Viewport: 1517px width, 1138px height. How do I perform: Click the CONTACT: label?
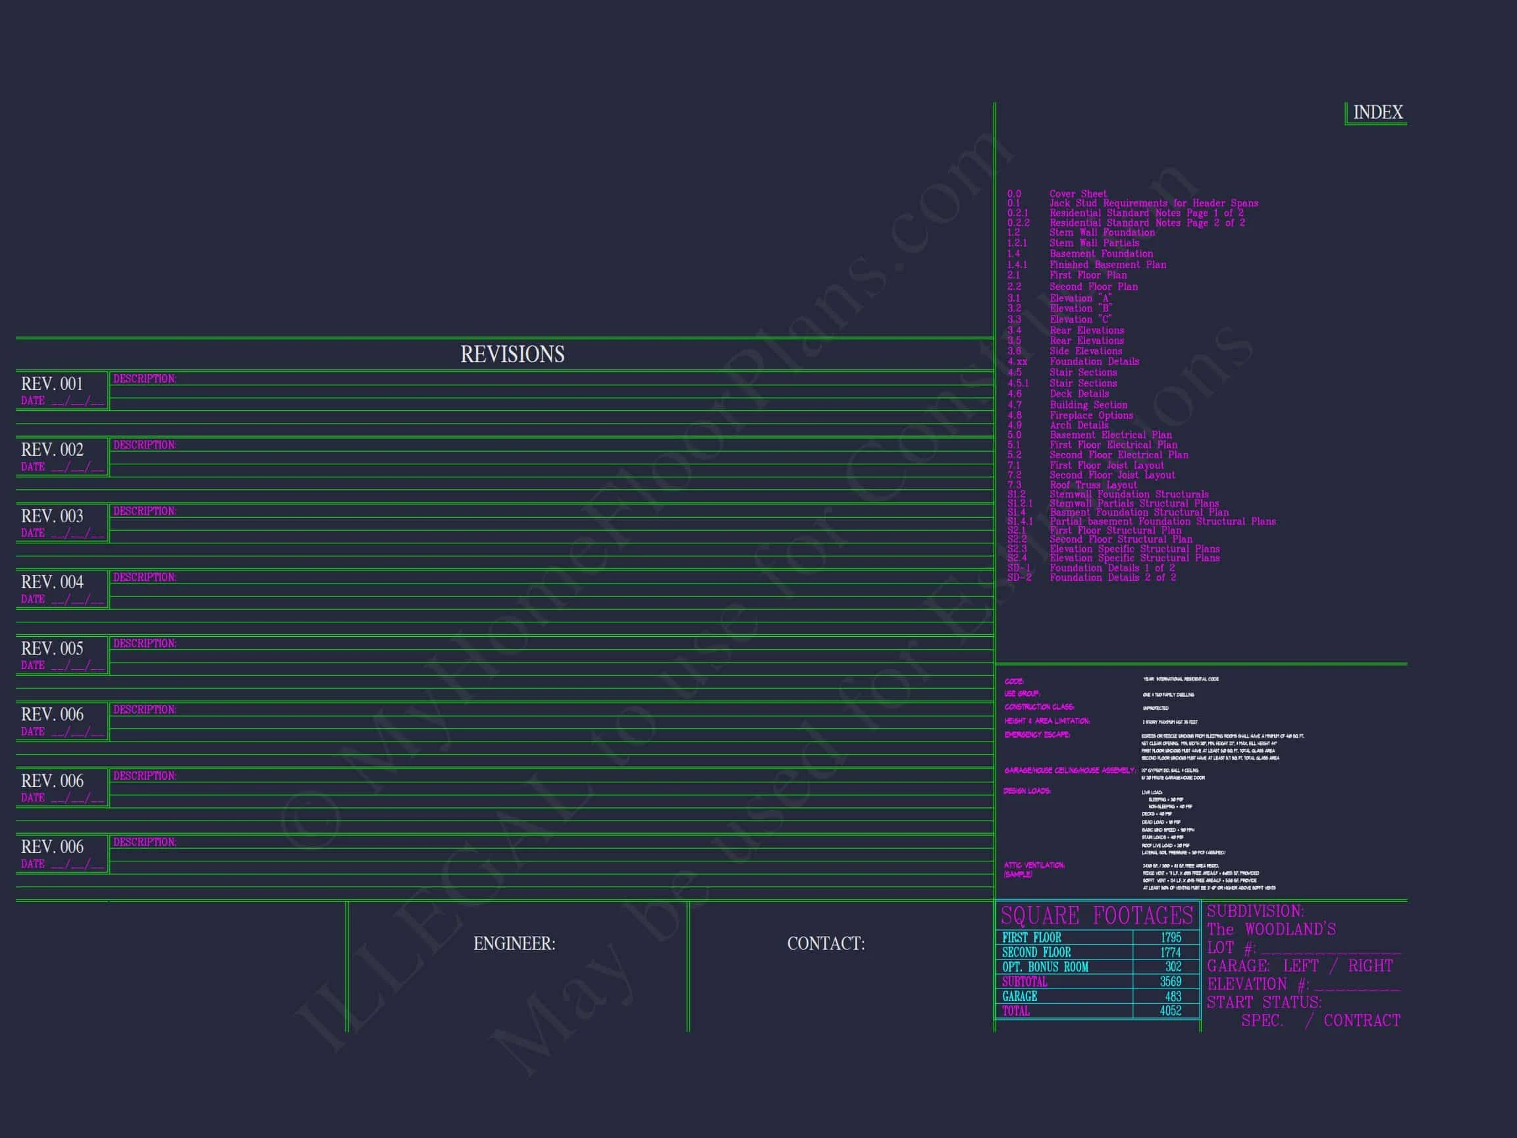pyautogui.click(x=826, y=944)
